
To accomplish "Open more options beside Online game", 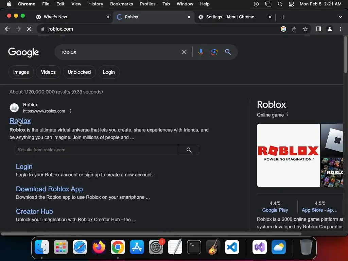I will pyautogui.click(x=287, y=115).
